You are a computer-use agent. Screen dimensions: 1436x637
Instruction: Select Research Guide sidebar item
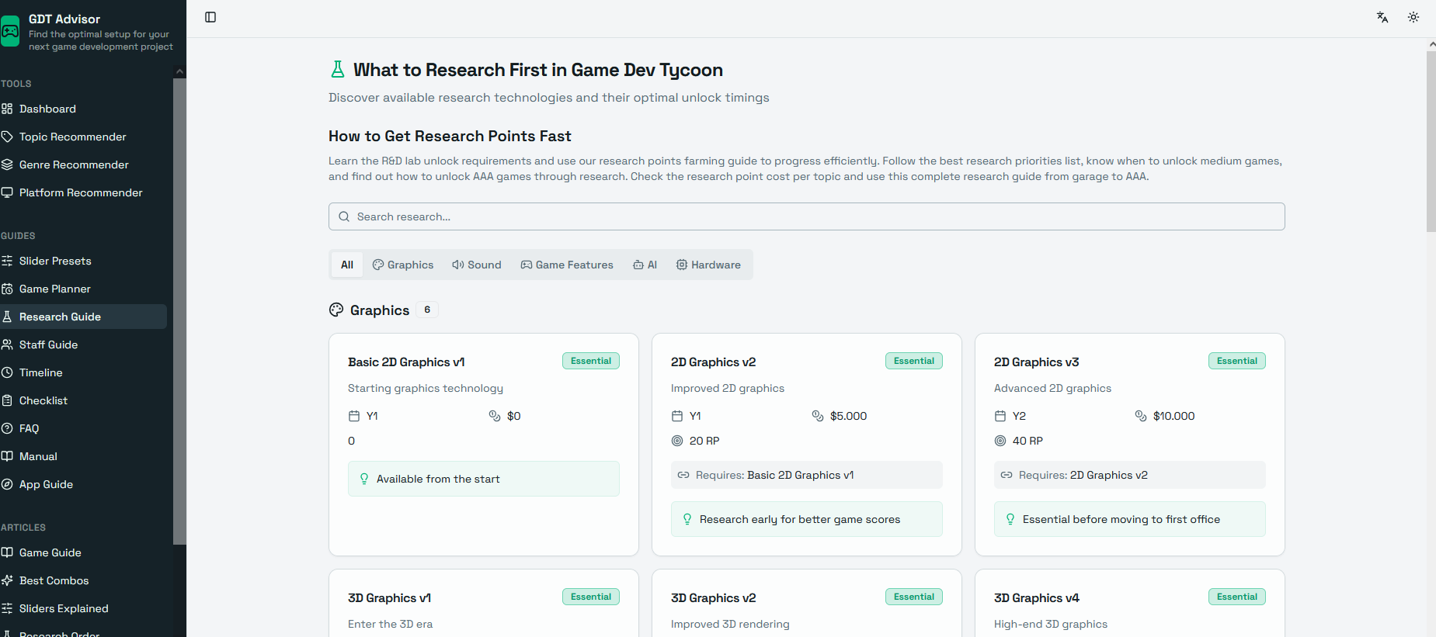point(83,317)
